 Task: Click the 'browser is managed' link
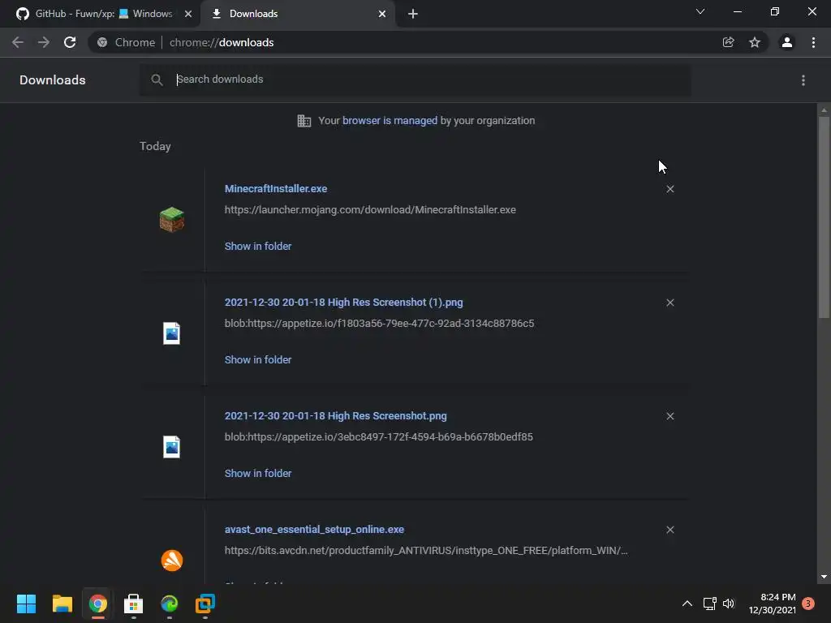pyautogui.click(x=390, y=121)
